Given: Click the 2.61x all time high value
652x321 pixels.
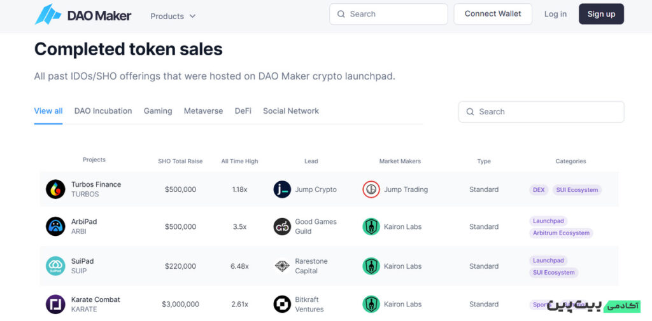Looking at the screenshot, I should (x=239, y=304).
